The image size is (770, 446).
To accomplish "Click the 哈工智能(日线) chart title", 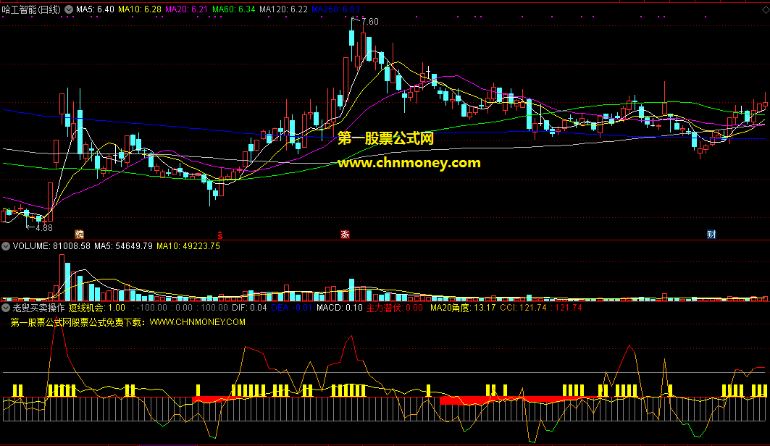I will (x=31, y=9).
